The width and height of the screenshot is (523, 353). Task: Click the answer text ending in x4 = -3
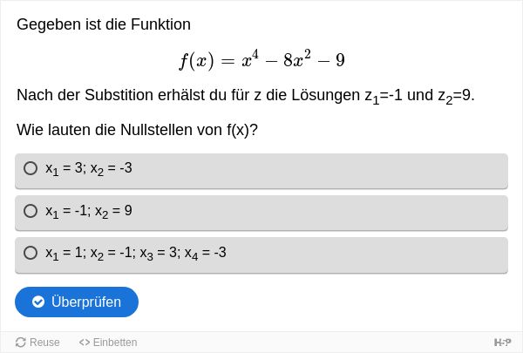point(136,254)
